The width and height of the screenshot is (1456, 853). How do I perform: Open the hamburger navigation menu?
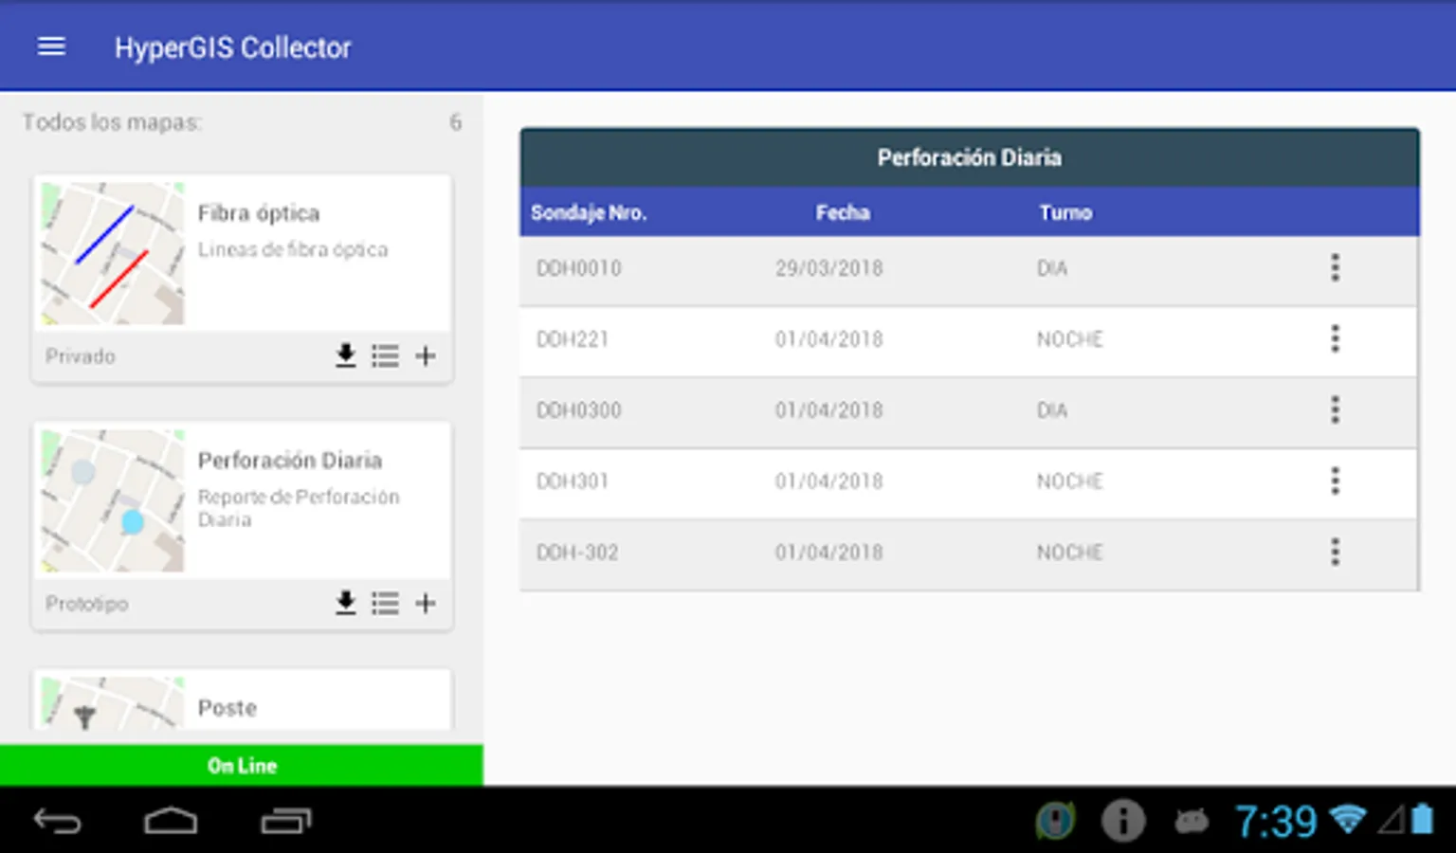pos(51,46)
